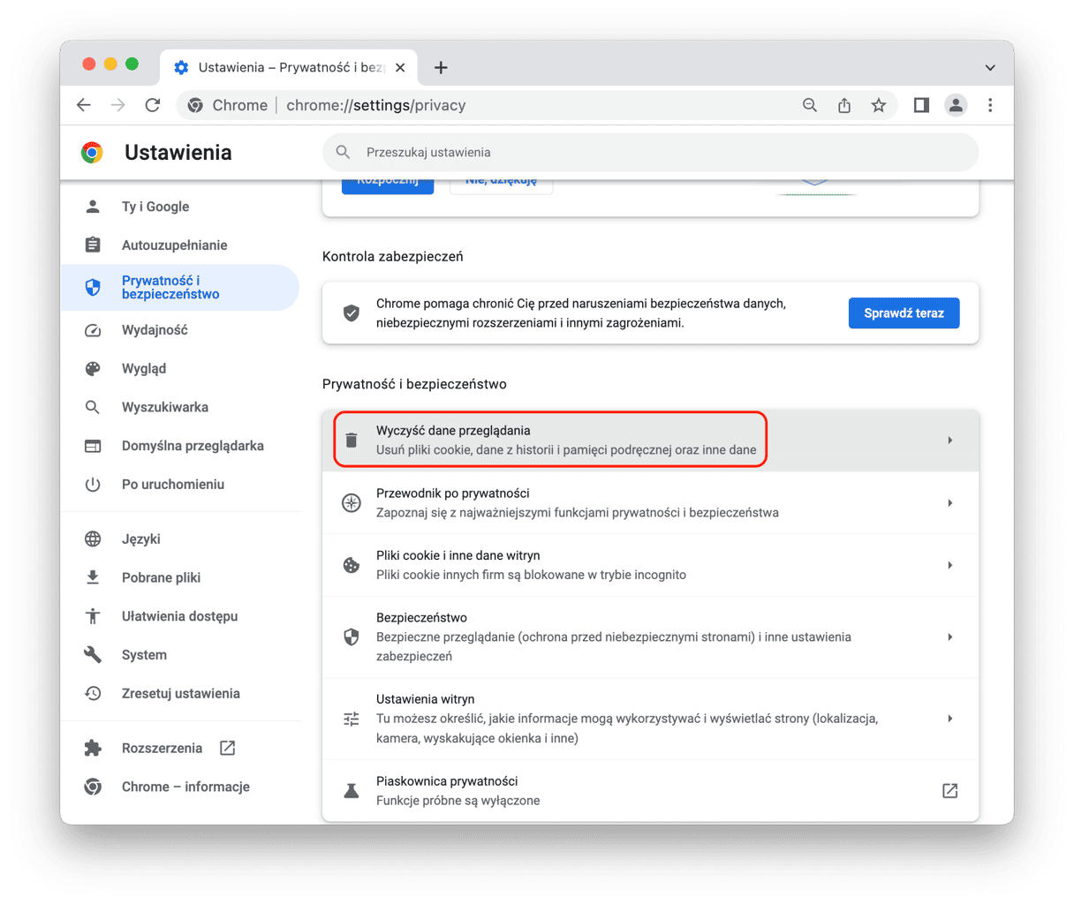This screenshot has width=1074, height=904.
Task: Open the share page icon
Action: [844, 105]
